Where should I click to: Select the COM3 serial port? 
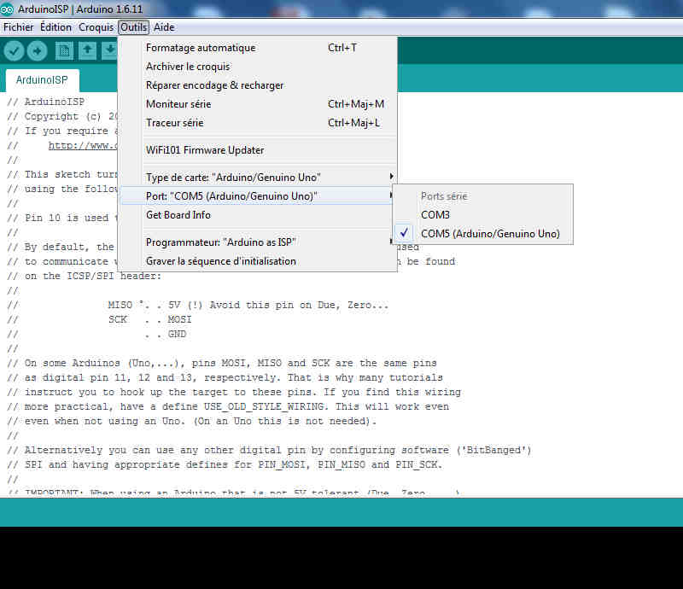pos(482,215)
